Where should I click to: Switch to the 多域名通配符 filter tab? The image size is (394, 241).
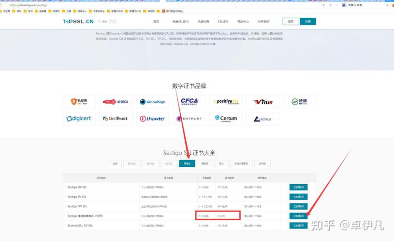(241, 163)
